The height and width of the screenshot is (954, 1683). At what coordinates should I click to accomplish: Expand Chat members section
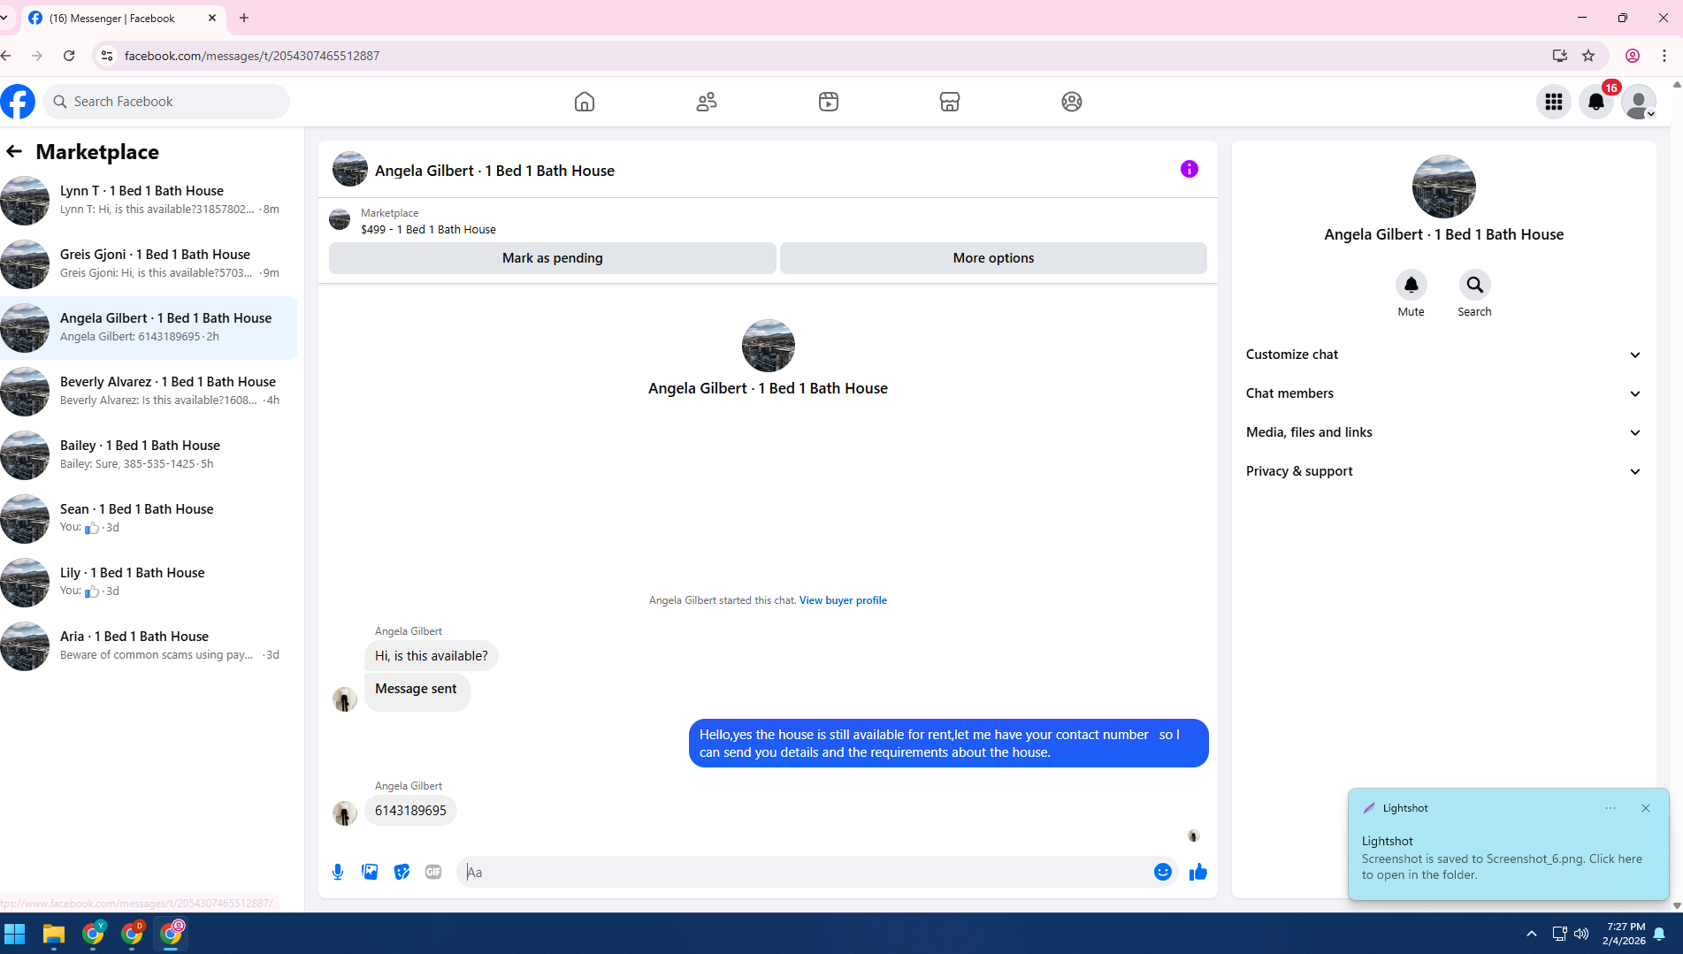pyautogui.click(x=1443, y=393)
